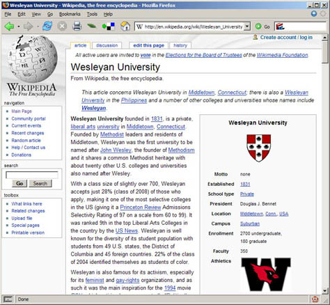Click the user icon beside Create account

(x=256, y=37)
